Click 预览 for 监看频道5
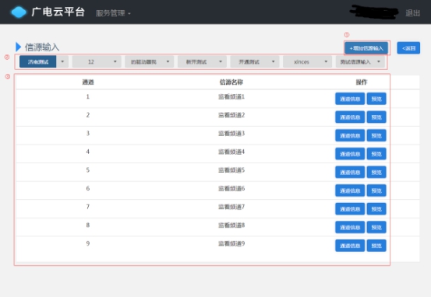 coord(376,173)
